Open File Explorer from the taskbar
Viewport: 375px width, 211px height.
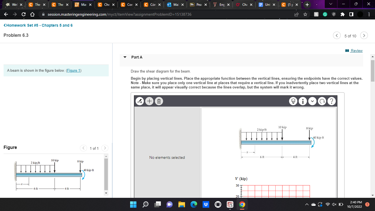[182, 204]
